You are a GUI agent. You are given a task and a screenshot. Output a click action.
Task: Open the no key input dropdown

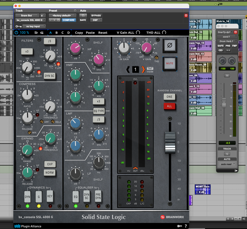pos(34,26)
